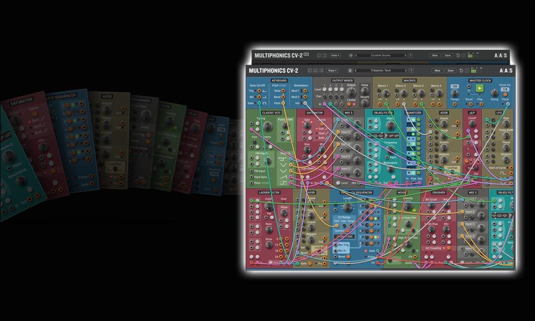535x321 pixels.
Task: Click the Macro 4 knob
Action: pyautogui.click(x=438, y=94)
